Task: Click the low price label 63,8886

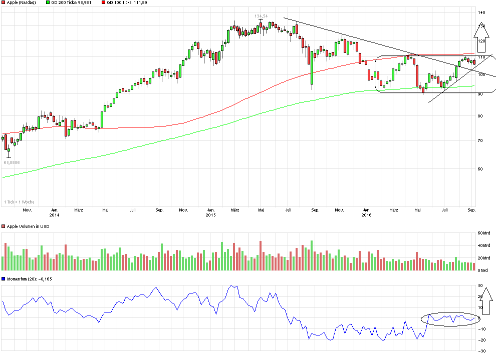Action: click(12, 162)
